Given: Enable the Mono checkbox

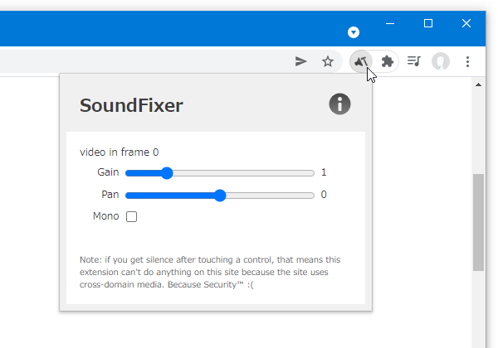Looking at the screenshot, I should (x=131, y=217).
